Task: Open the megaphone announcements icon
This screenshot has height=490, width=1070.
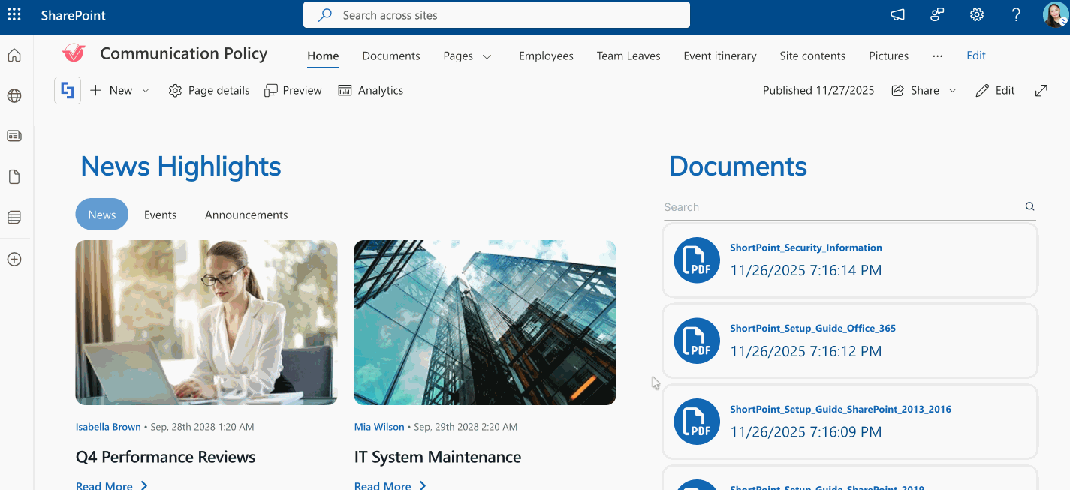Action: (897, 14)
